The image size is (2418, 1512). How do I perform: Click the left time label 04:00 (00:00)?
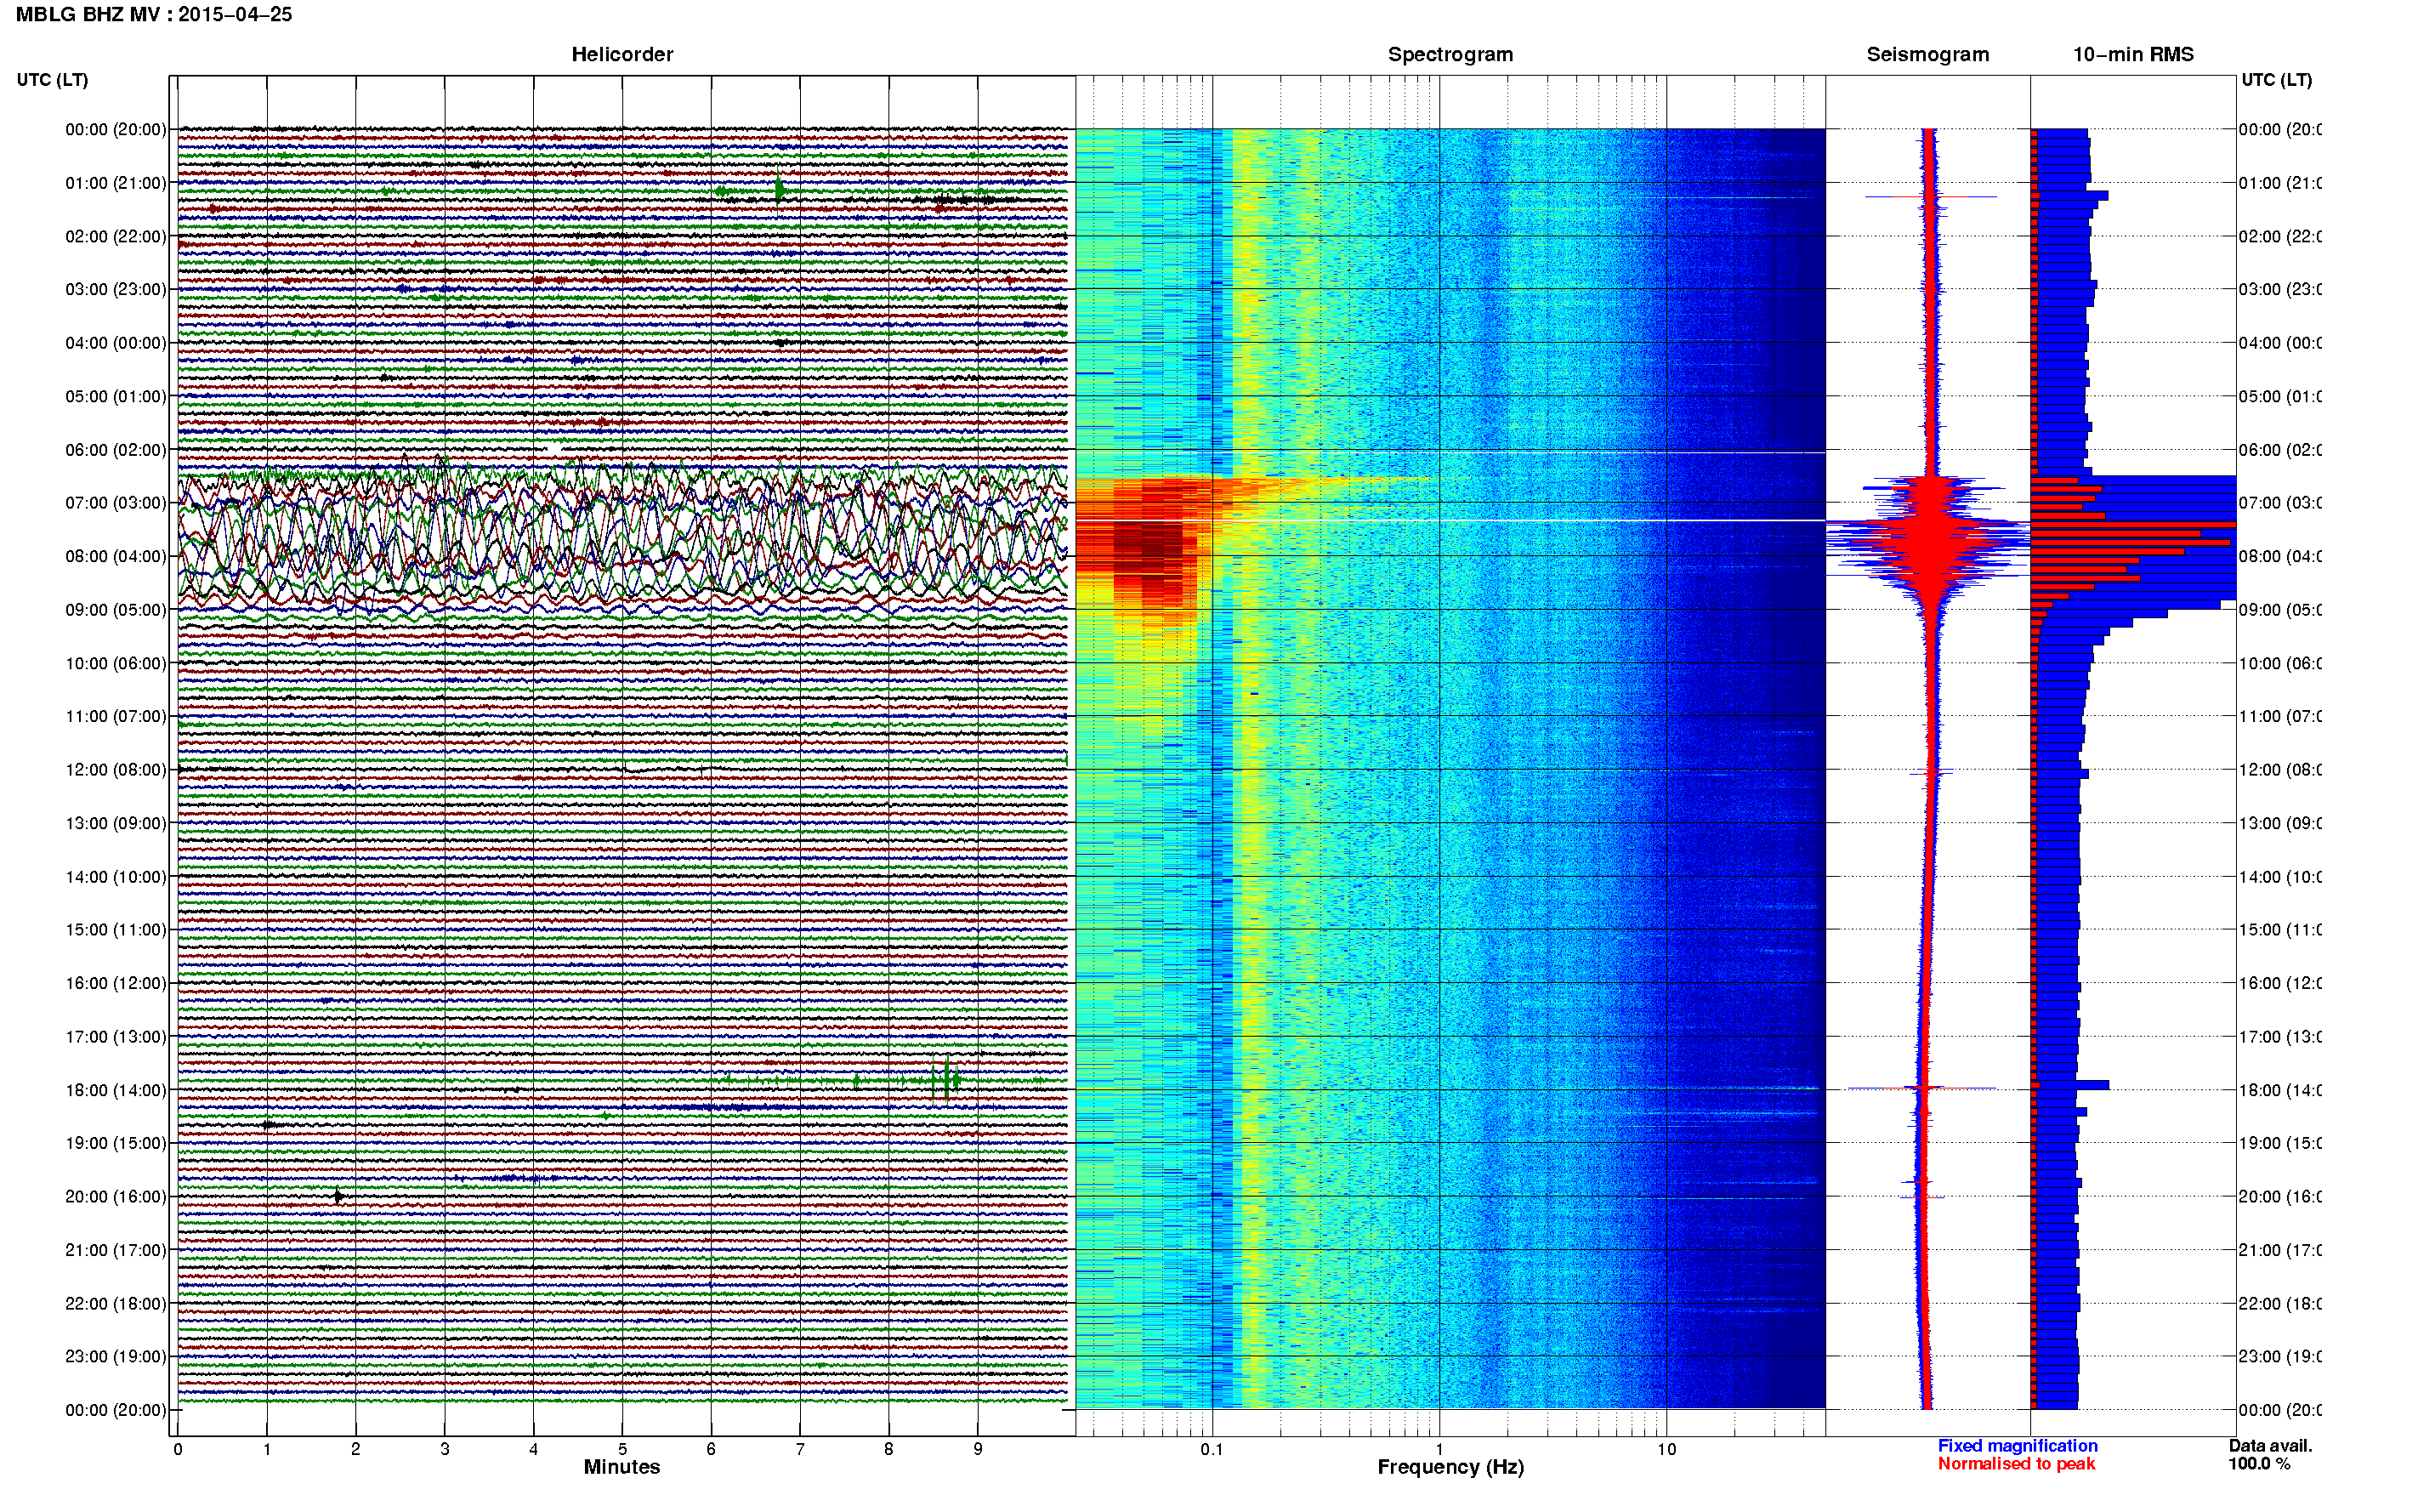pos(116,343)
